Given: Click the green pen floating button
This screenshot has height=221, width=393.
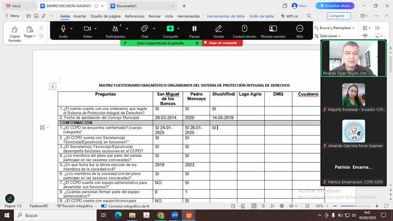Looking at the screenshot, I should (10, 198).
